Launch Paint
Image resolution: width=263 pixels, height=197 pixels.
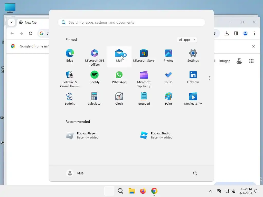pyautogui.click(x=168, y=99)
